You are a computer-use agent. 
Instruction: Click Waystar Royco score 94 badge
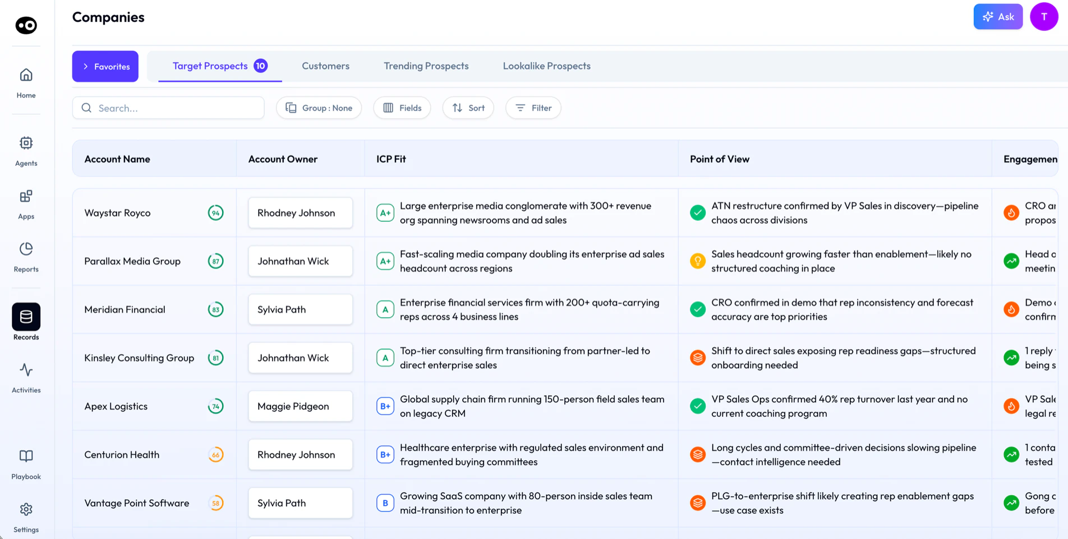215,213
